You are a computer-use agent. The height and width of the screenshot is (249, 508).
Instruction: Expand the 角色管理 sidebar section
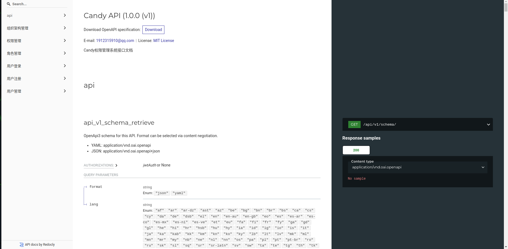[x=65, y=53]
